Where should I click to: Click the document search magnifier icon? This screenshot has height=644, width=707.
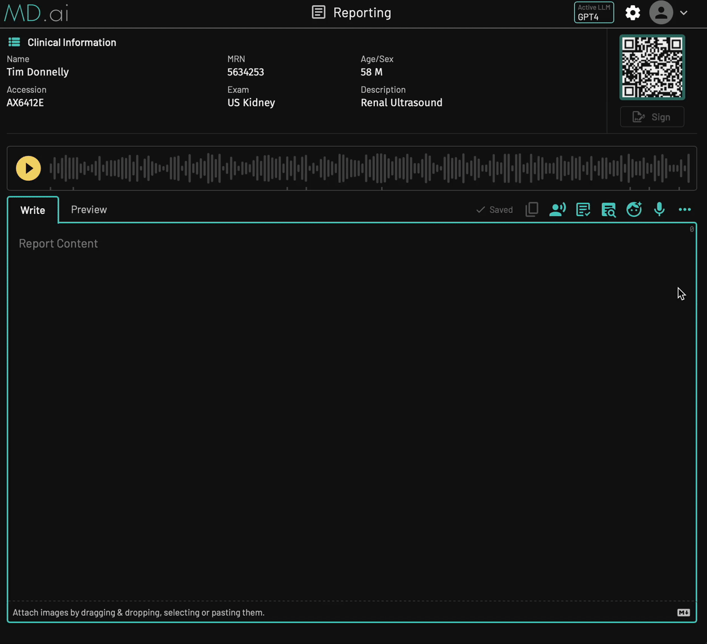[x=608, y=209]
